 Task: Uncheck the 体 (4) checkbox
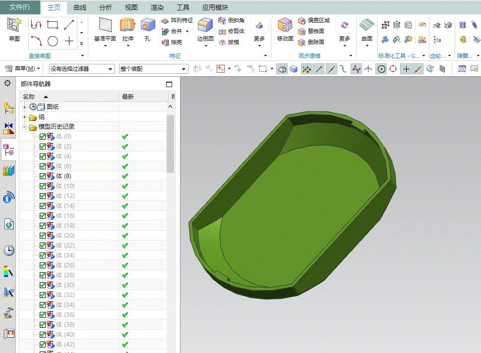(43, 156)
